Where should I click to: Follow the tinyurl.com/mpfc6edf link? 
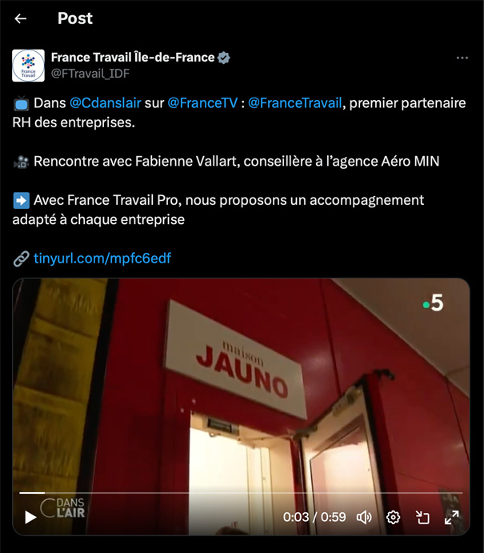coord(102,258)
